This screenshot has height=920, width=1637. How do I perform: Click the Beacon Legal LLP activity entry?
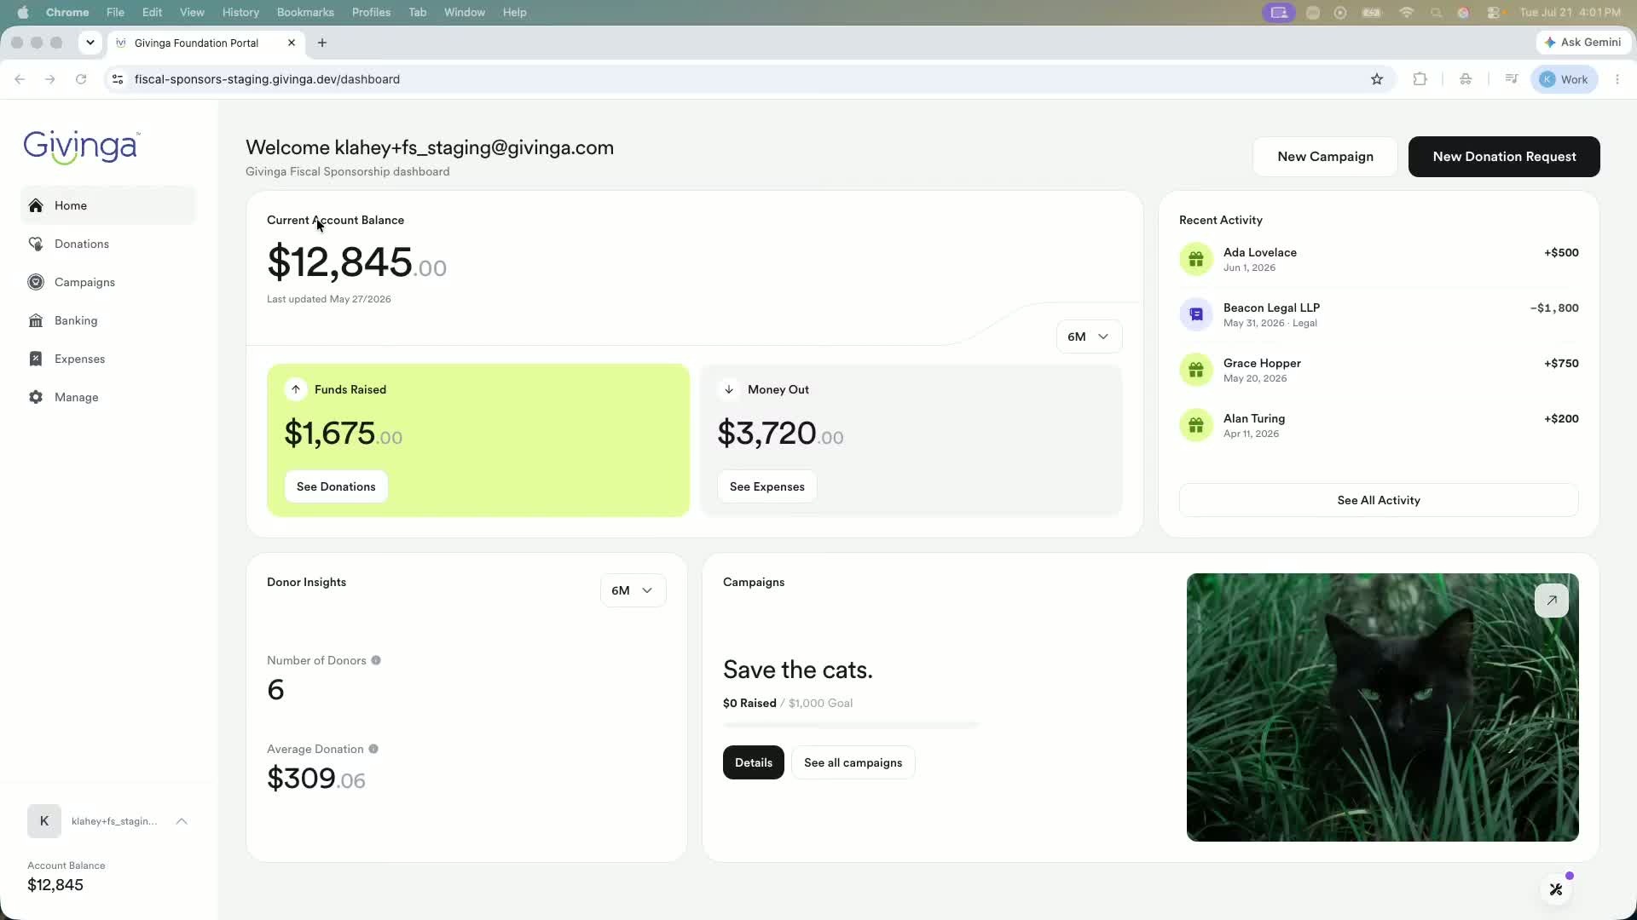point(1379,314)
